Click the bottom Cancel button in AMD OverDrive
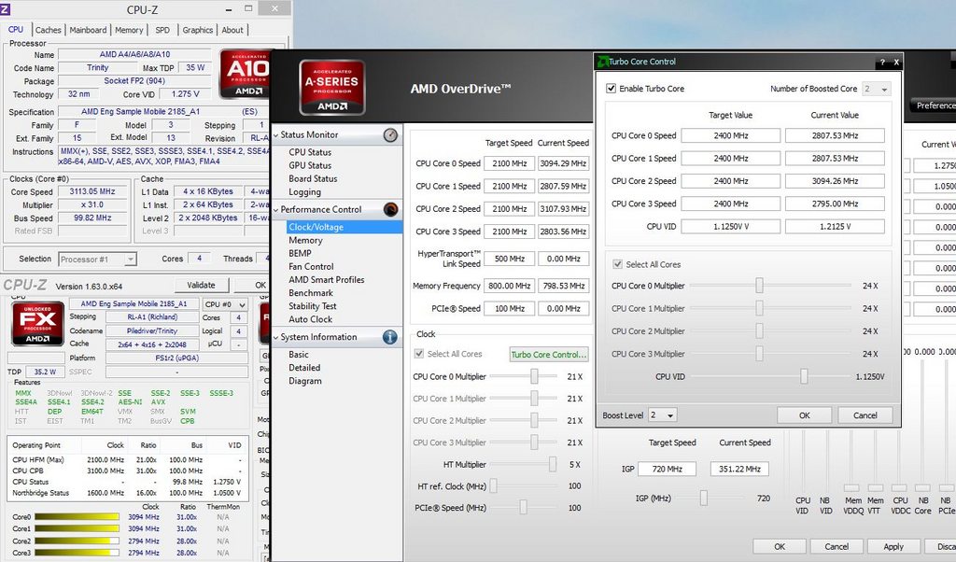The width and height of the screenshot is (956, 562). (x=836, y=546)
